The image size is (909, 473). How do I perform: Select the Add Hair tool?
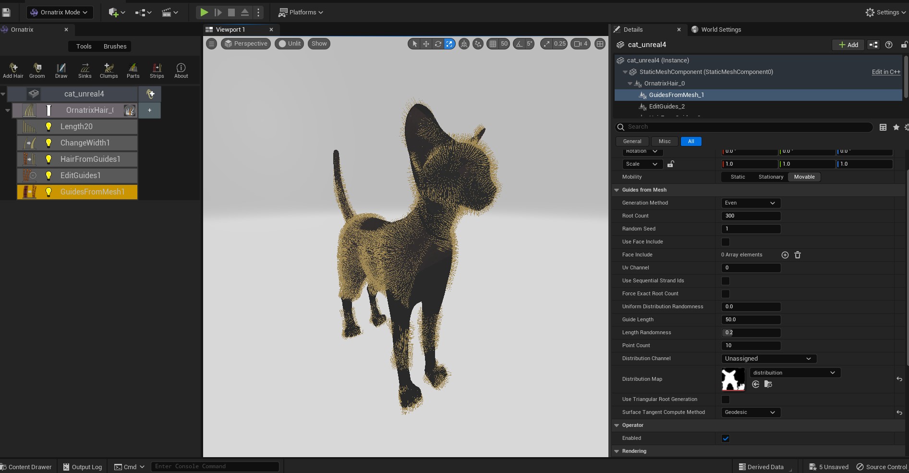coord(13,70)
